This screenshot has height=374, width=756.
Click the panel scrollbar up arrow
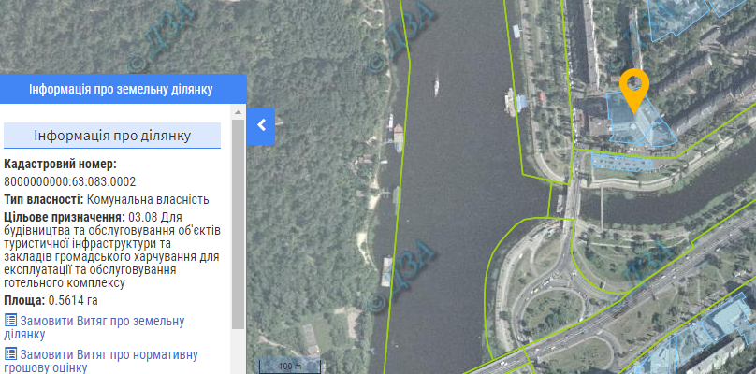point(238,112)
